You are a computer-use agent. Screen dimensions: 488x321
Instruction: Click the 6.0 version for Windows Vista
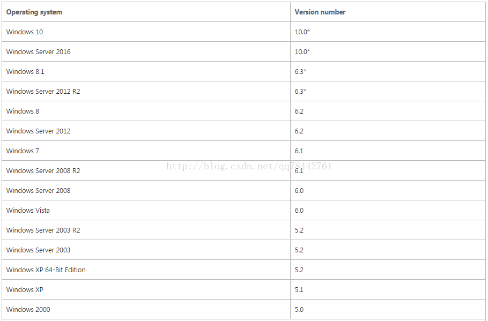point(299,210)
